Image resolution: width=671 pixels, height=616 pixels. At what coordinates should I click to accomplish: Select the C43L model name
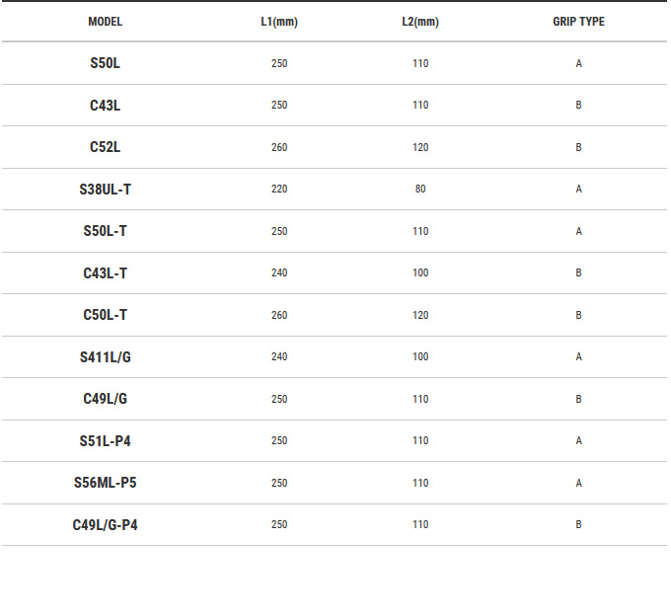(105, 105)
